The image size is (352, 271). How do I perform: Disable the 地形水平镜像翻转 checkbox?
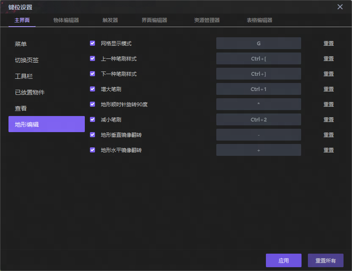pyautogui.click(x=92, y=150)
